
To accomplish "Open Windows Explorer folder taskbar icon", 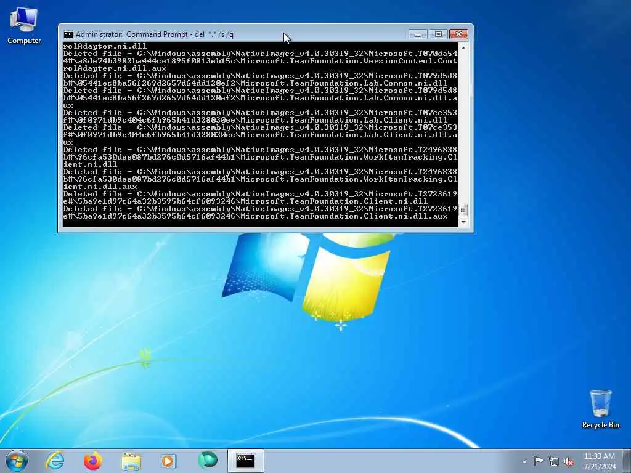I will tap(131, 461).
